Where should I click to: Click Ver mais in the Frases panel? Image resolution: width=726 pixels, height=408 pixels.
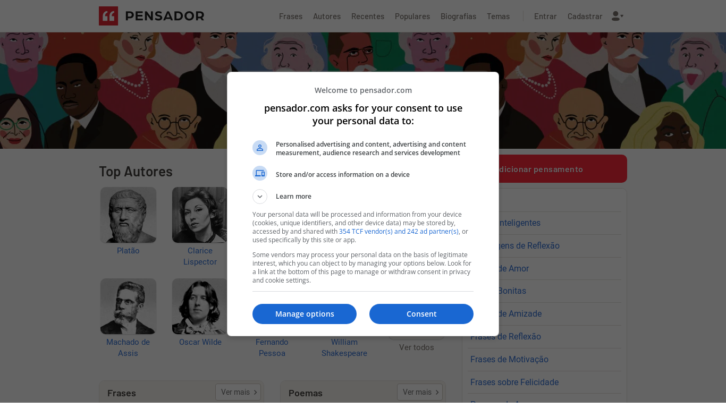(x=238, y=392)
